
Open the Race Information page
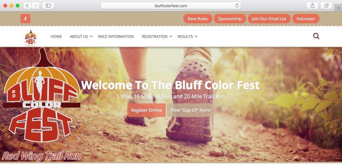pos(116,37)
